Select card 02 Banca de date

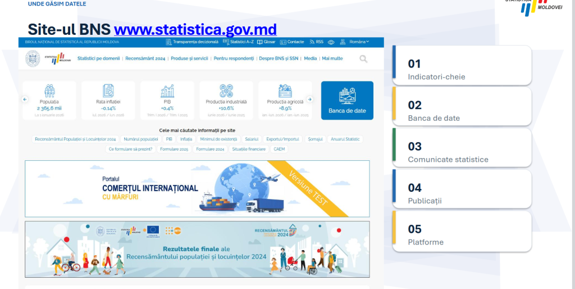462,107
